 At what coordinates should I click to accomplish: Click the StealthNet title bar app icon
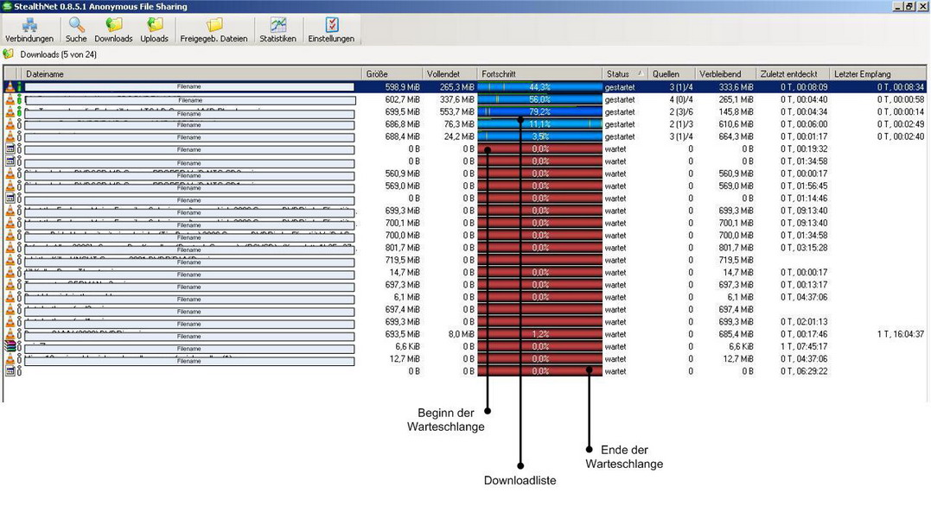[7, 6]
